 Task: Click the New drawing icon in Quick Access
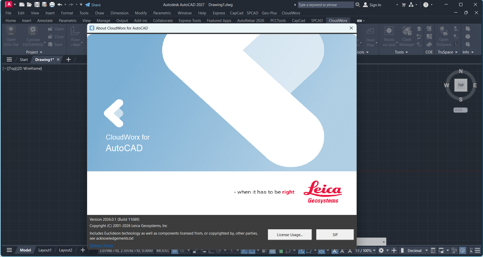pyautogui.click(x=22, y=5)
